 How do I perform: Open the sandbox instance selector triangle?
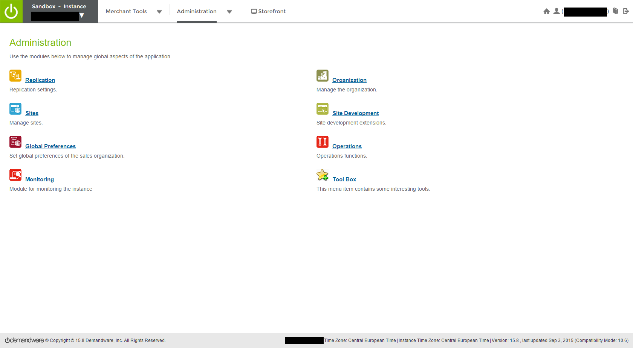82,16
